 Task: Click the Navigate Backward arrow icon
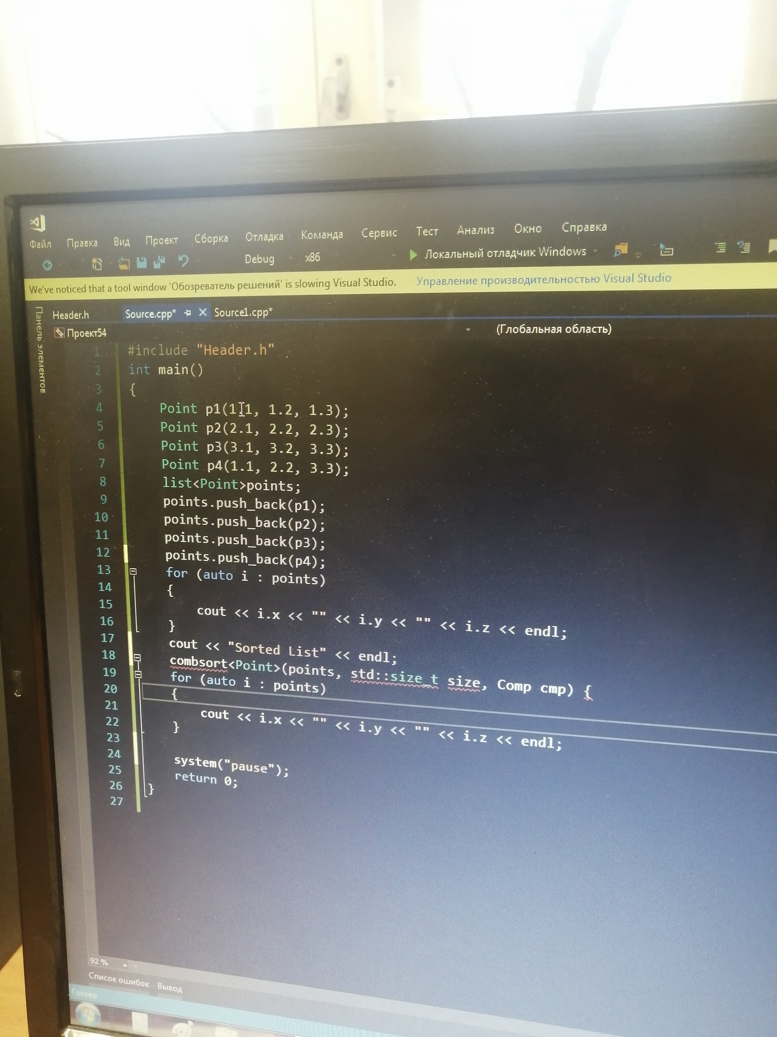point(47,265)
